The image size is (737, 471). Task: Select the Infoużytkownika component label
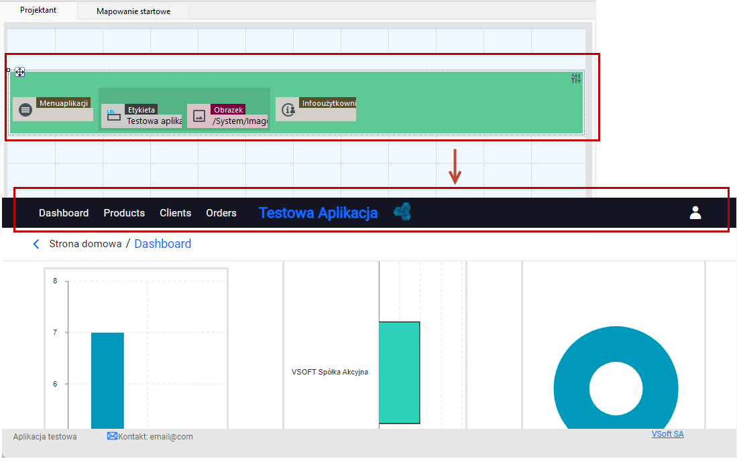pyautogui.click(x=329, y=103)
